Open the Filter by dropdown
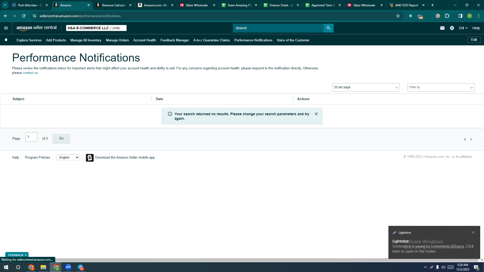Screen dimensions: 484x272 click(441, 87)
